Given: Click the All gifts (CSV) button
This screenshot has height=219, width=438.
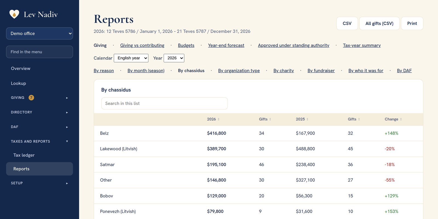Looking at the screenshot, I should click(x=379, y=24).
